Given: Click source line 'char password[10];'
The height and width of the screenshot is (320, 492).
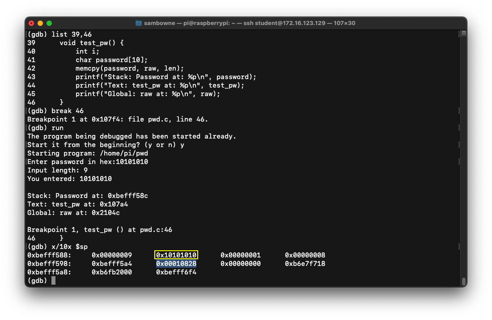Looking at the screenshot, I should click(x=112, y=59).
